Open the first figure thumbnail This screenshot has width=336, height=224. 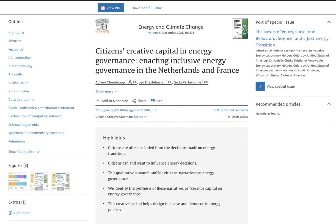(x=17, y=181)
